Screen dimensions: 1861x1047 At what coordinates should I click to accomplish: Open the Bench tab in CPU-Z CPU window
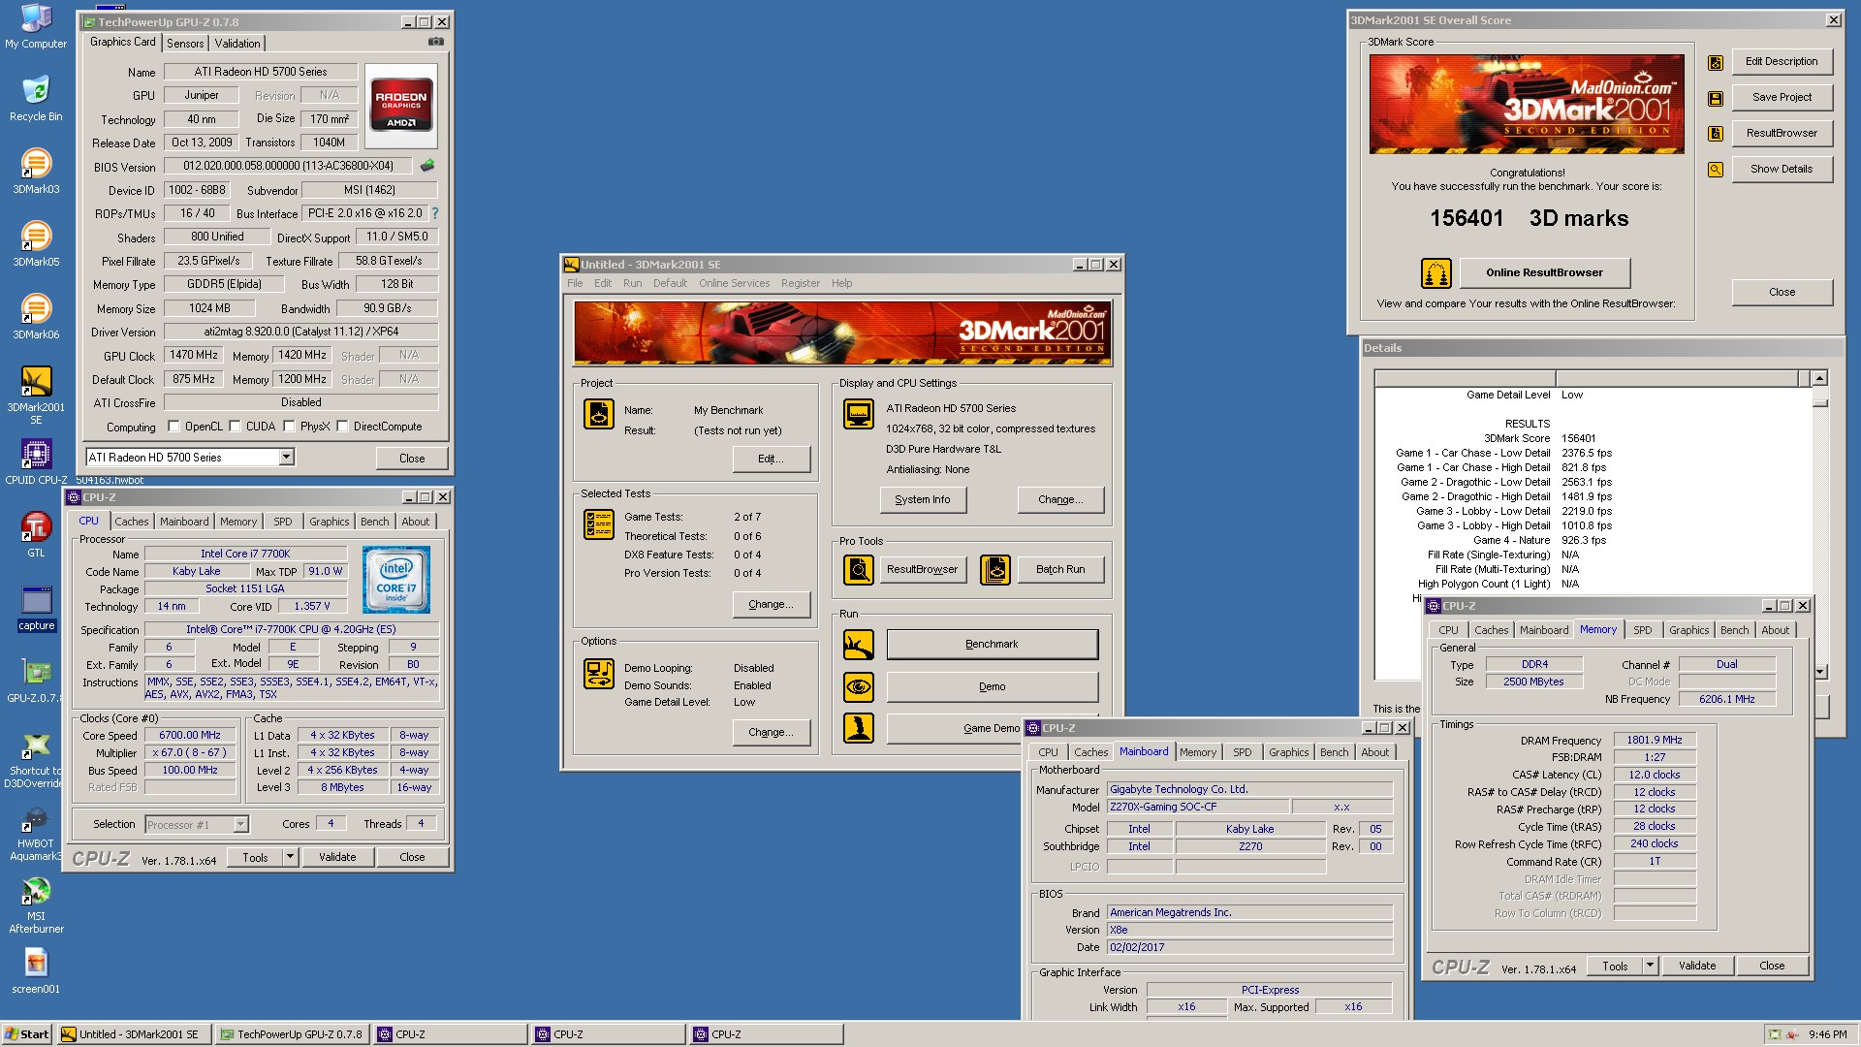pyautogui.click(x=375, y=522)
